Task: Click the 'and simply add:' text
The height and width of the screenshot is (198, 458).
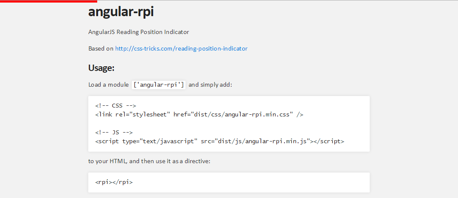Action: (210, 85)
